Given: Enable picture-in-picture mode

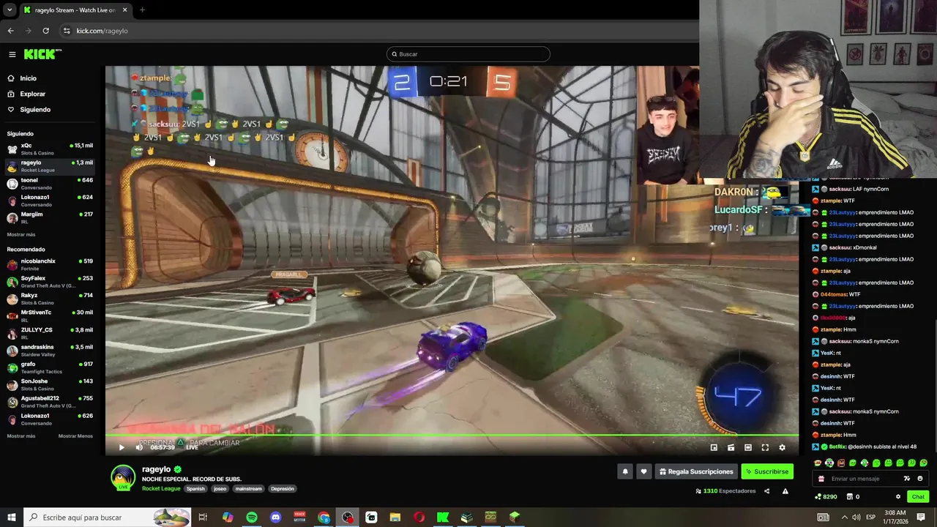Looking at the screenshot, I should [714, 447].
